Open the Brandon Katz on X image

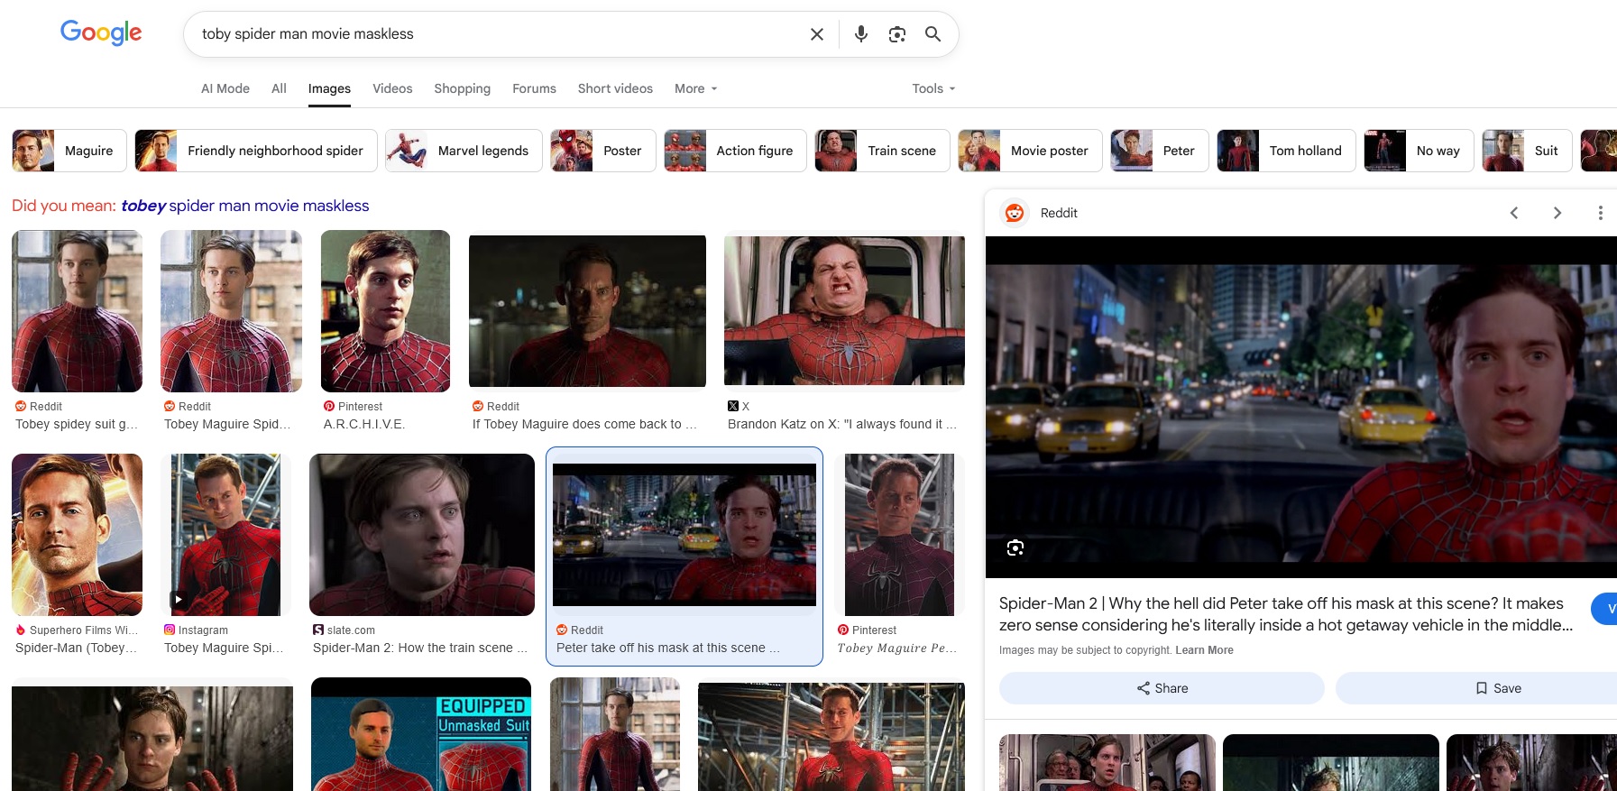coord(844,311)
